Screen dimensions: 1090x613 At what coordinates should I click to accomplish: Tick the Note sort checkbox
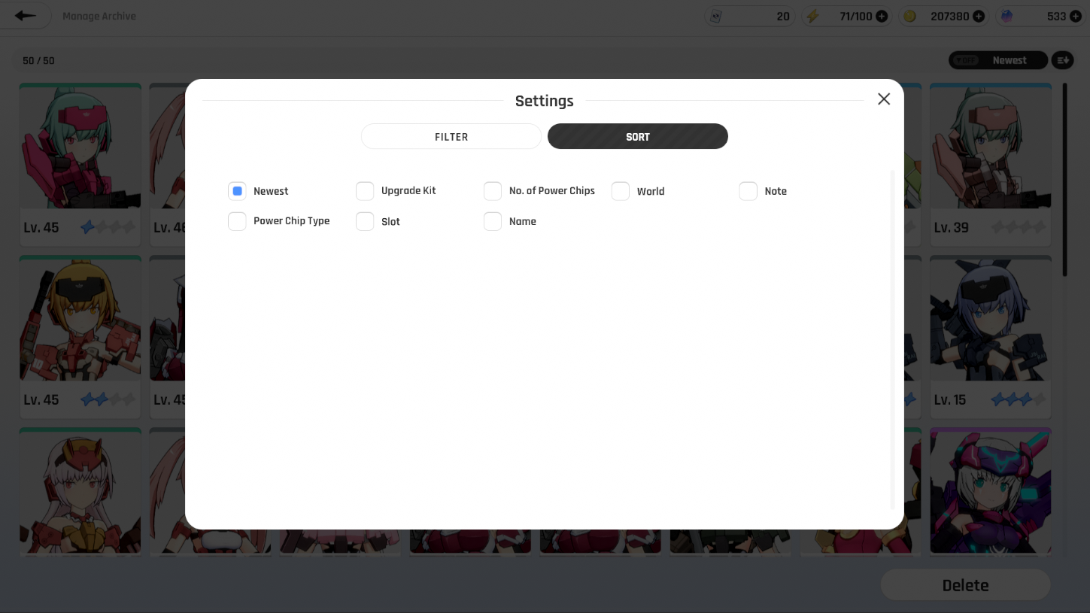pyautogui.click(x=748, y=191)
